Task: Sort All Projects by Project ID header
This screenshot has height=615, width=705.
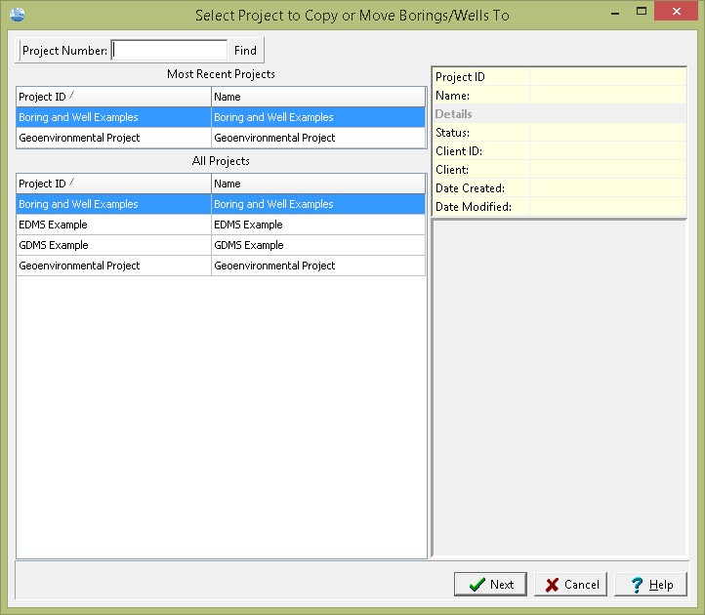Action: pos(113,184)
